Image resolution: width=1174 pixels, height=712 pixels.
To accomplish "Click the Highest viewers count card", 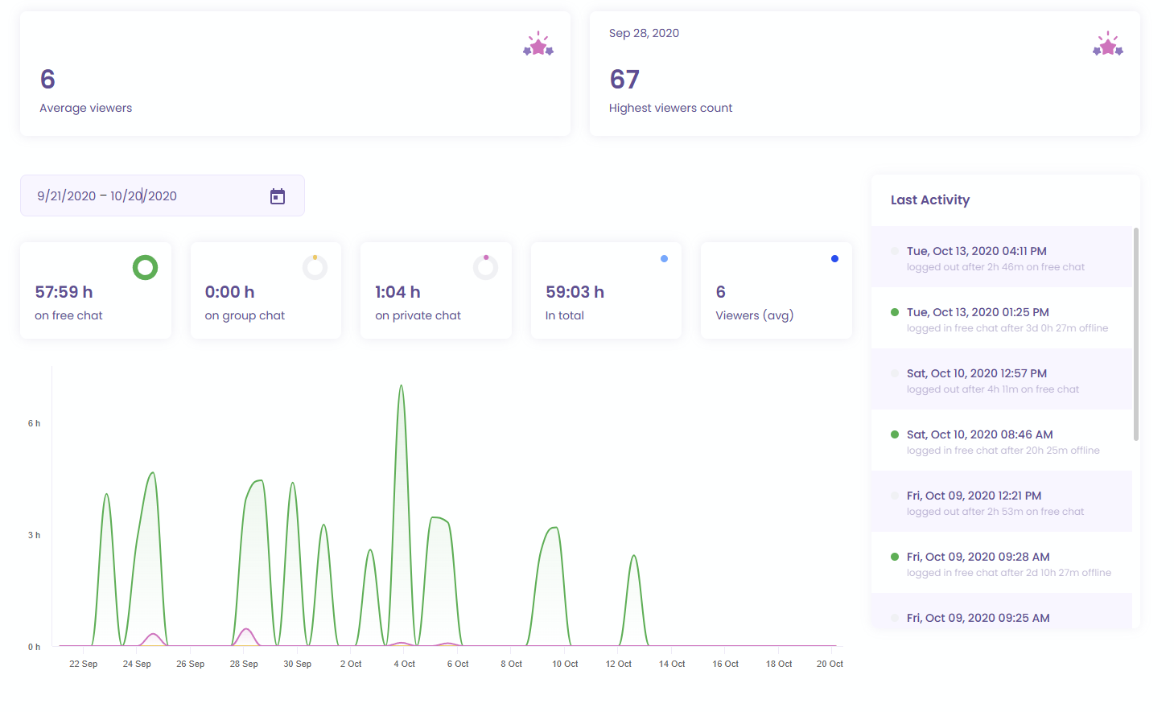I will [x=865, y=73].
